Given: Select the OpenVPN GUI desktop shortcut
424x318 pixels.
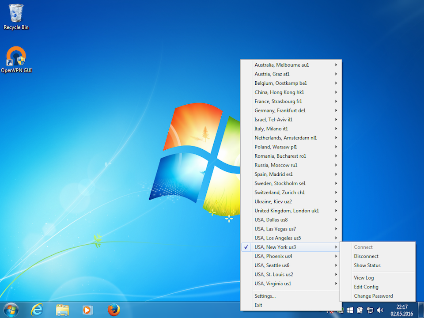Looking at the screenshot, I should [x=16, y=60].
